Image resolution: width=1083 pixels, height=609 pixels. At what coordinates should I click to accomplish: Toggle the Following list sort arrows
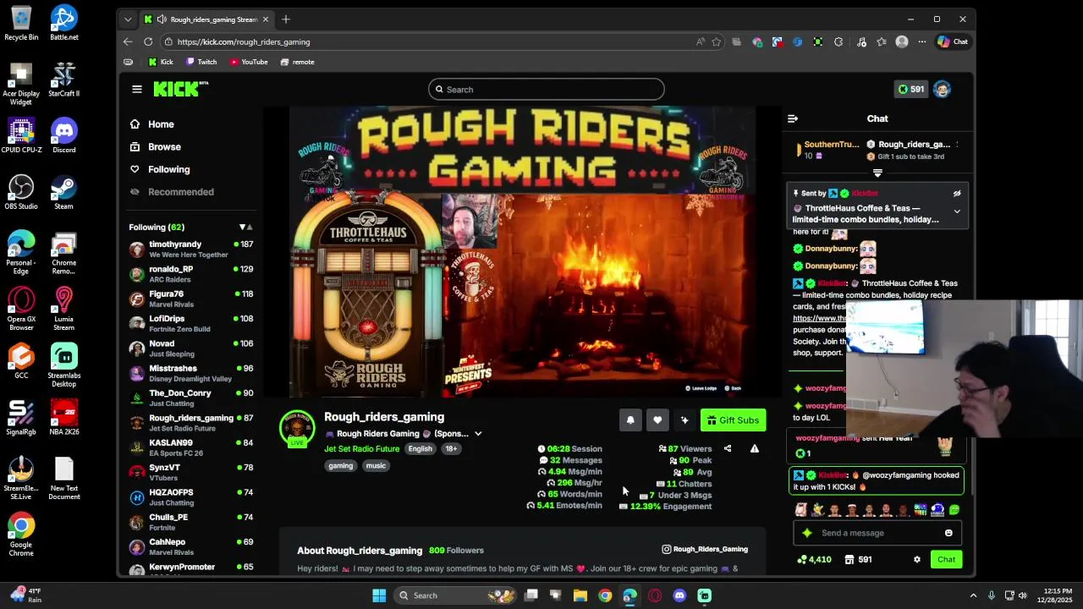[246, 227]
